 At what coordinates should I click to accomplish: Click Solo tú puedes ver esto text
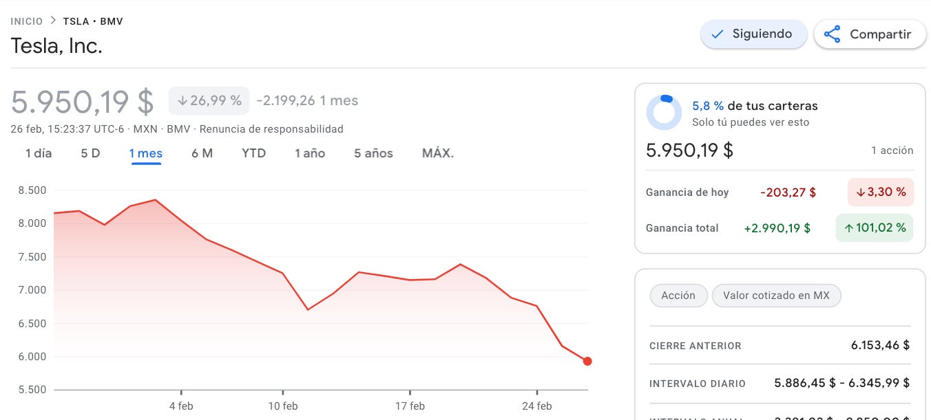point(751,122)
